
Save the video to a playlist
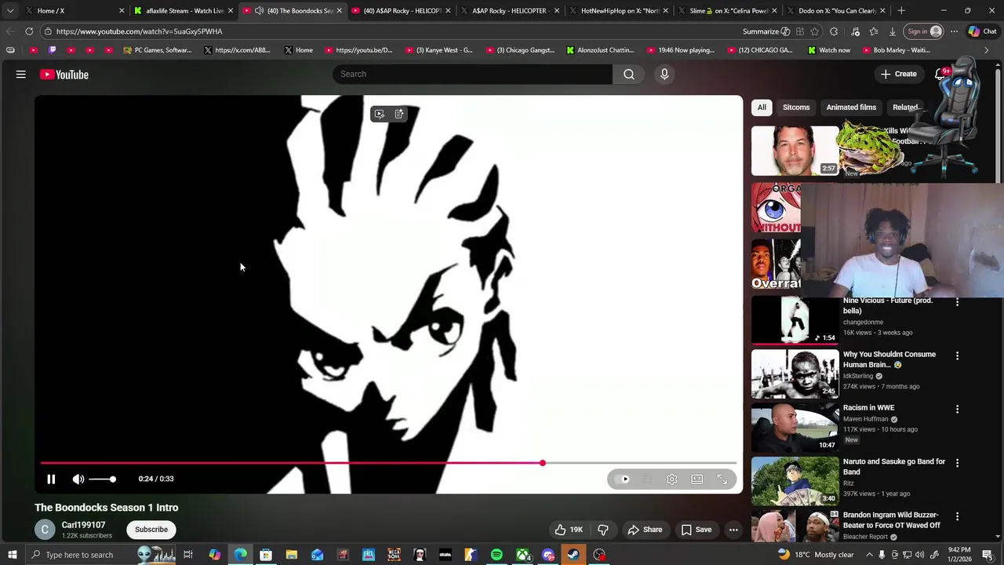(697, 530)
